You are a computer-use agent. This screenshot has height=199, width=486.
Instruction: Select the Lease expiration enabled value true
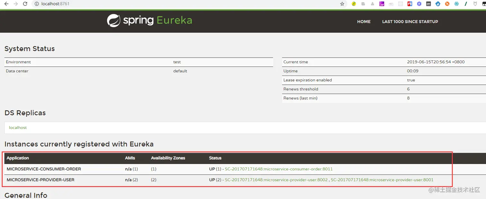tap(411, 80)
